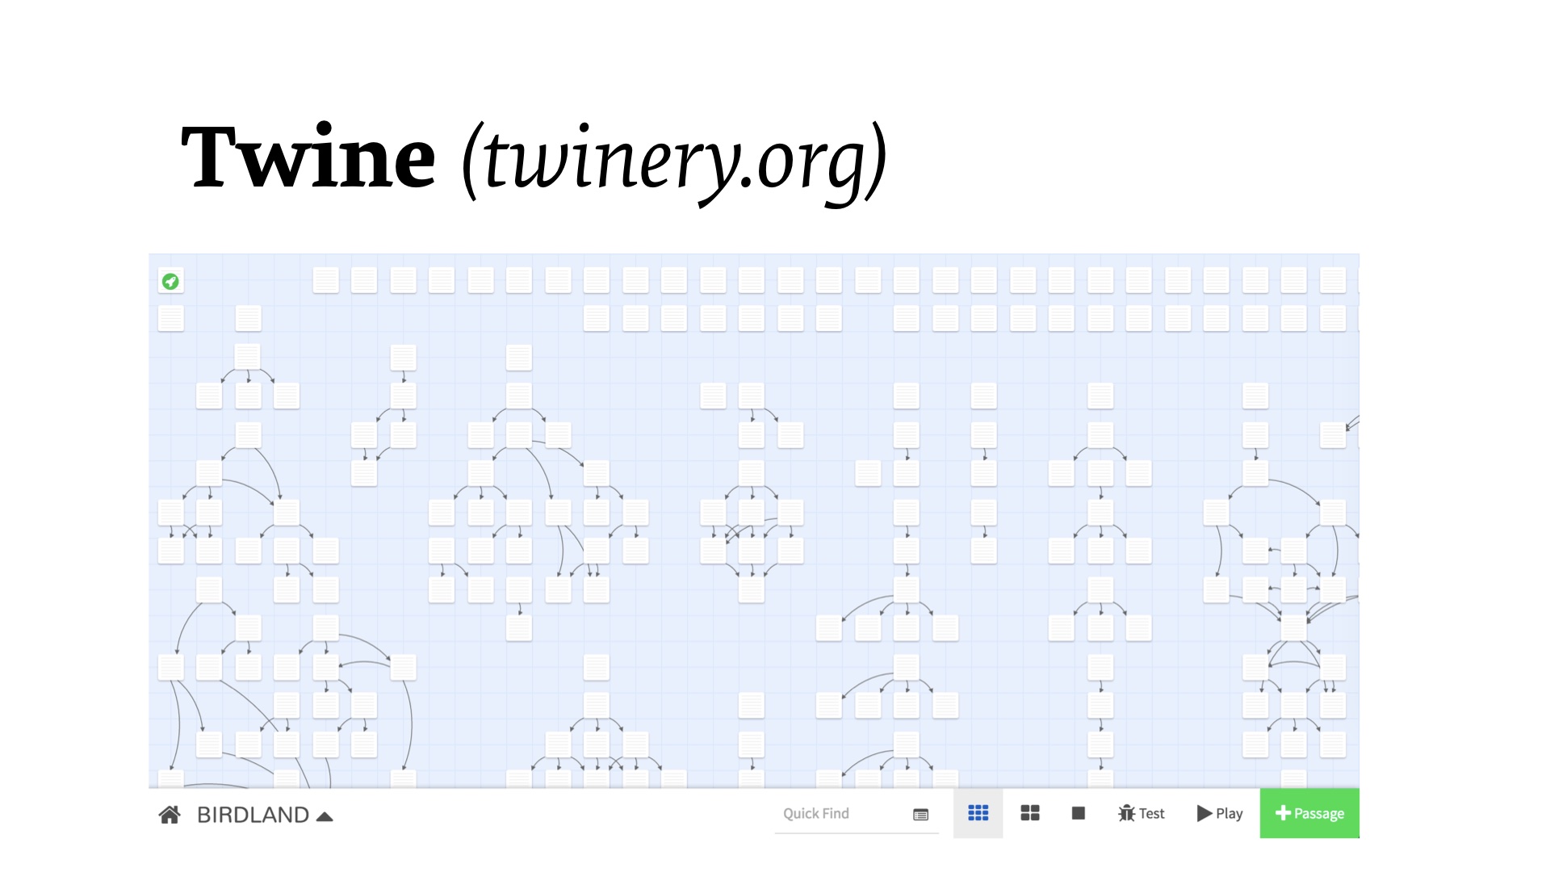Click the Test button to debug story
Screen dimensions: 1550x872
click(x=1140, y=813)
